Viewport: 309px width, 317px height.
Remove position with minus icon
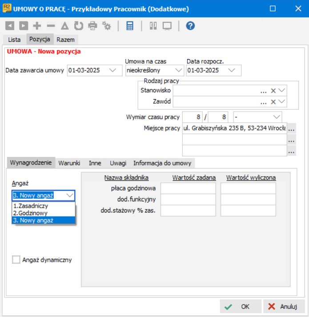tap(51, 26)
